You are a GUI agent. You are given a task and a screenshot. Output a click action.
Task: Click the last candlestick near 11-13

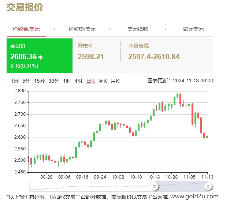(x=207, y=137)
